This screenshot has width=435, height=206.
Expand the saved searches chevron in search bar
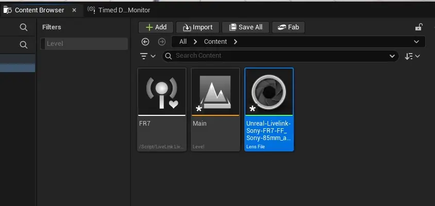click(391, 56)
